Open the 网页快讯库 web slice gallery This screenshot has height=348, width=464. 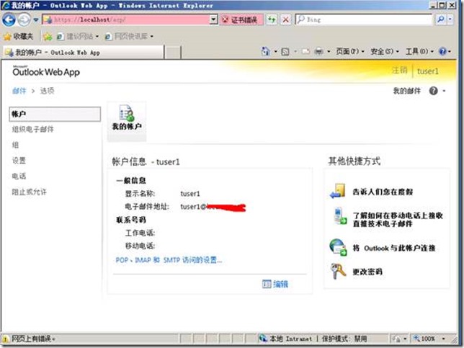click(x=129, y=37)
